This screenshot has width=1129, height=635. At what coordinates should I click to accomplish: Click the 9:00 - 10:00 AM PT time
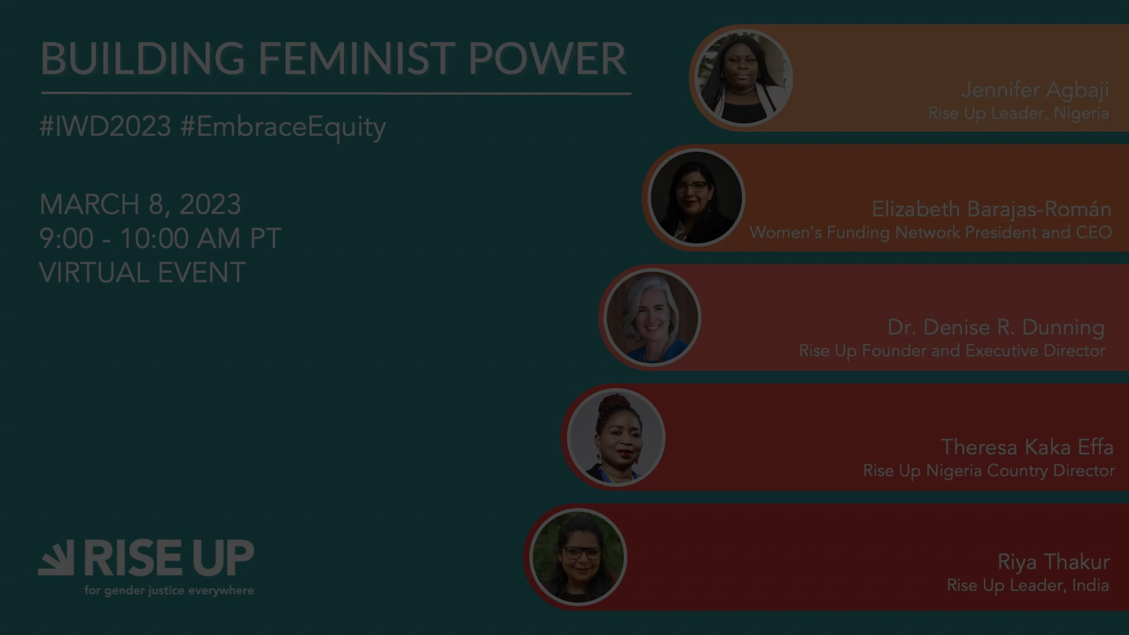pos(160,238)
